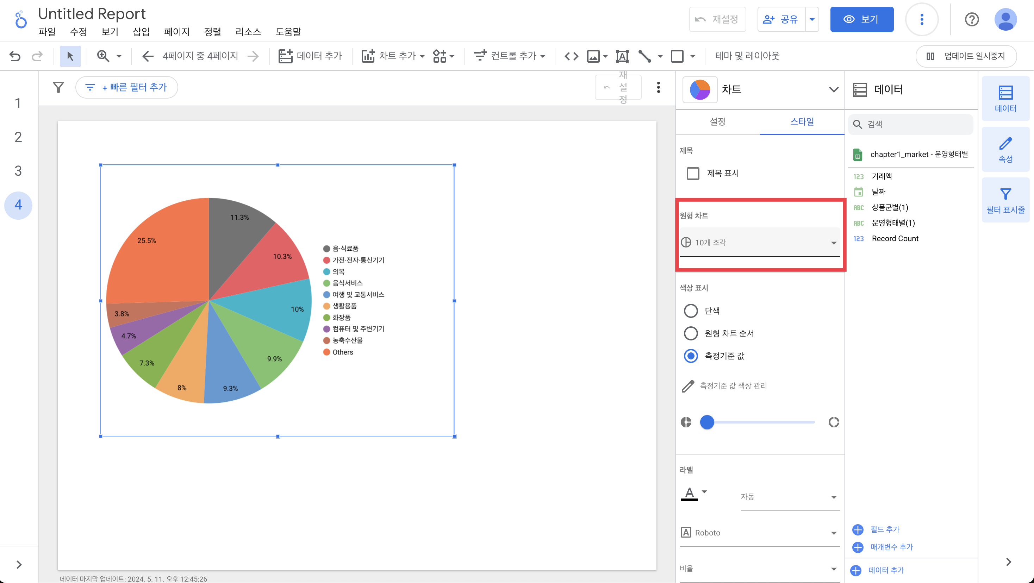Screen dimensions: 1034x583
Task: Click the donut hole size slider handle
Action: click(x=707, y=422)
